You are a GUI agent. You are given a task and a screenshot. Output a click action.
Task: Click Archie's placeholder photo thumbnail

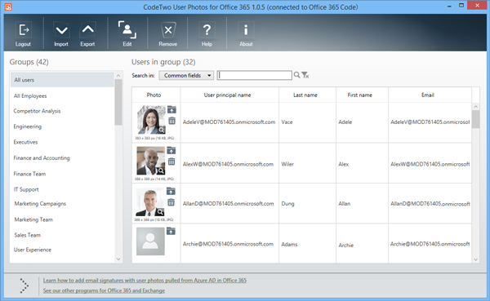click(150, 241)
